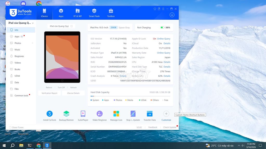Click Apple ID Lock Online Query link
266x149 pixels.
coord(164,39)
